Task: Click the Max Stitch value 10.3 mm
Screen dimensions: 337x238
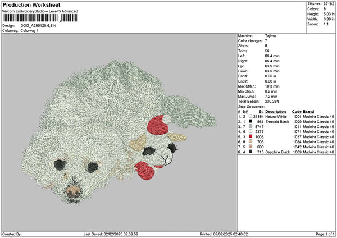Action: click(272, 86)
